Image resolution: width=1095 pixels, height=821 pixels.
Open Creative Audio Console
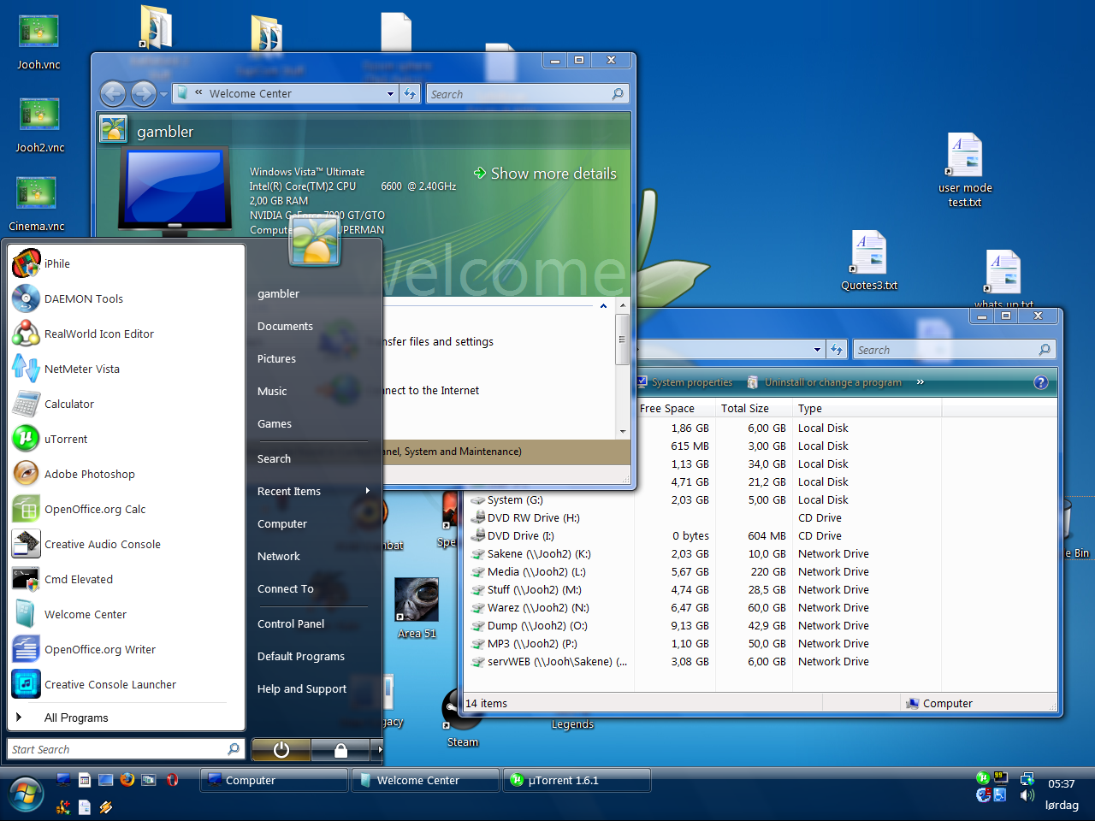127,544
